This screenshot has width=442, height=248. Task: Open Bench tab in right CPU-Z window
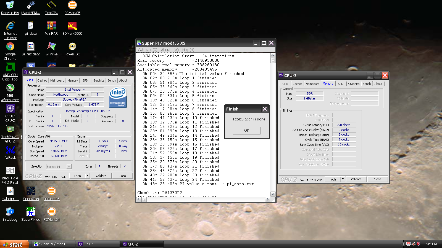[367, 84]
